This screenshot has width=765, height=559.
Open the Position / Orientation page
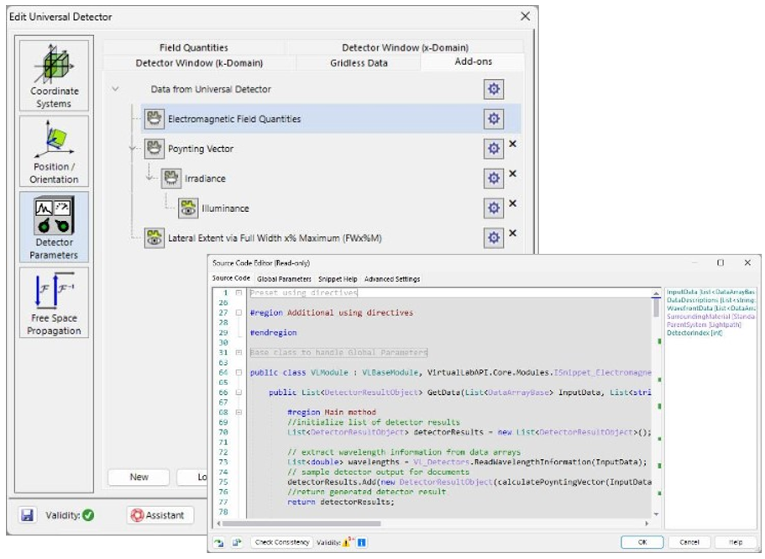click(54, 151)
